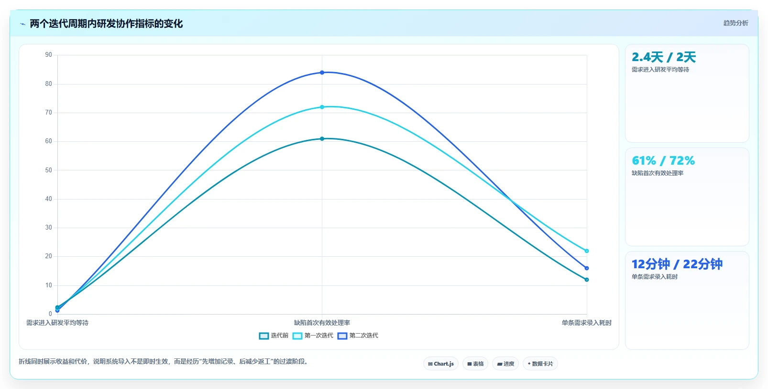The width and height of the screenshot is (768, 389).
Task: Click the card caption 需求进入研发平均等待
Action: coord(660,70)
